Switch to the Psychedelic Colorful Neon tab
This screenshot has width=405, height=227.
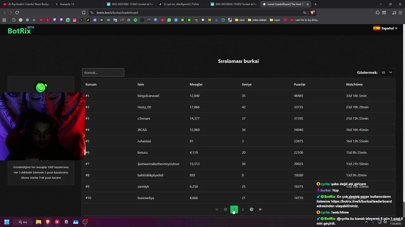point(26,4)
